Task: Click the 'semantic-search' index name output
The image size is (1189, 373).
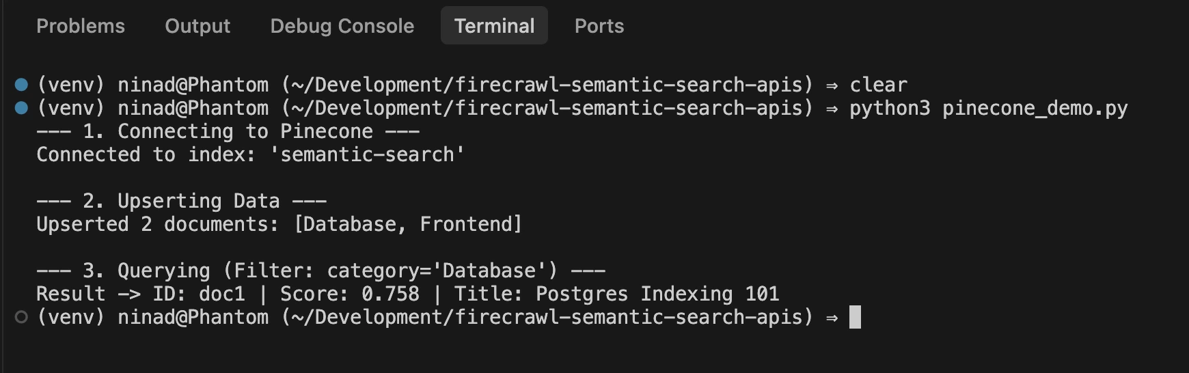Action: 367,154
